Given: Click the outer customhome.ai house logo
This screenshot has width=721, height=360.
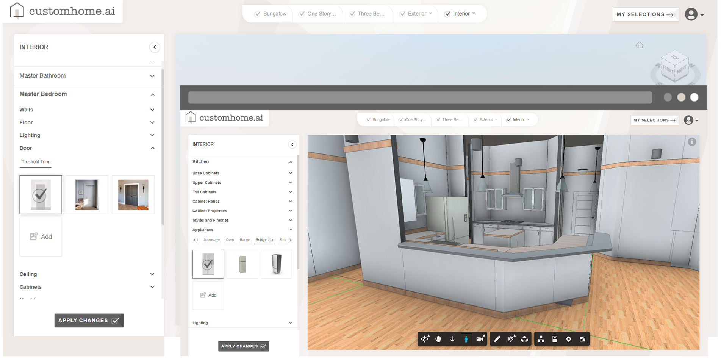Looking at the screenshot, I should (x=17, y=10).
